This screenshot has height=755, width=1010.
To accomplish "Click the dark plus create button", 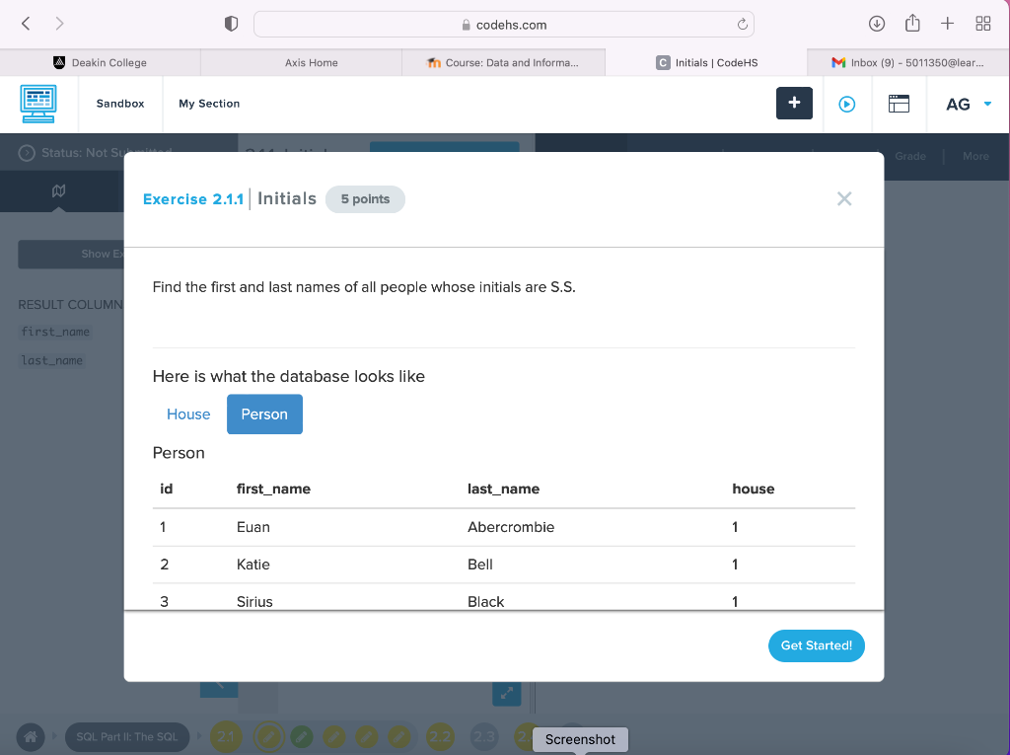I will click(x=794, y=104).
